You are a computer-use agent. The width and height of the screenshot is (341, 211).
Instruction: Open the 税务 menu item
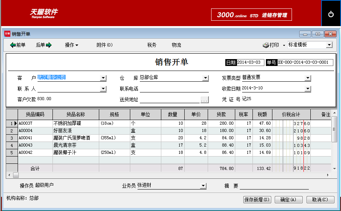pyautogui.click(x=152, y=45)
